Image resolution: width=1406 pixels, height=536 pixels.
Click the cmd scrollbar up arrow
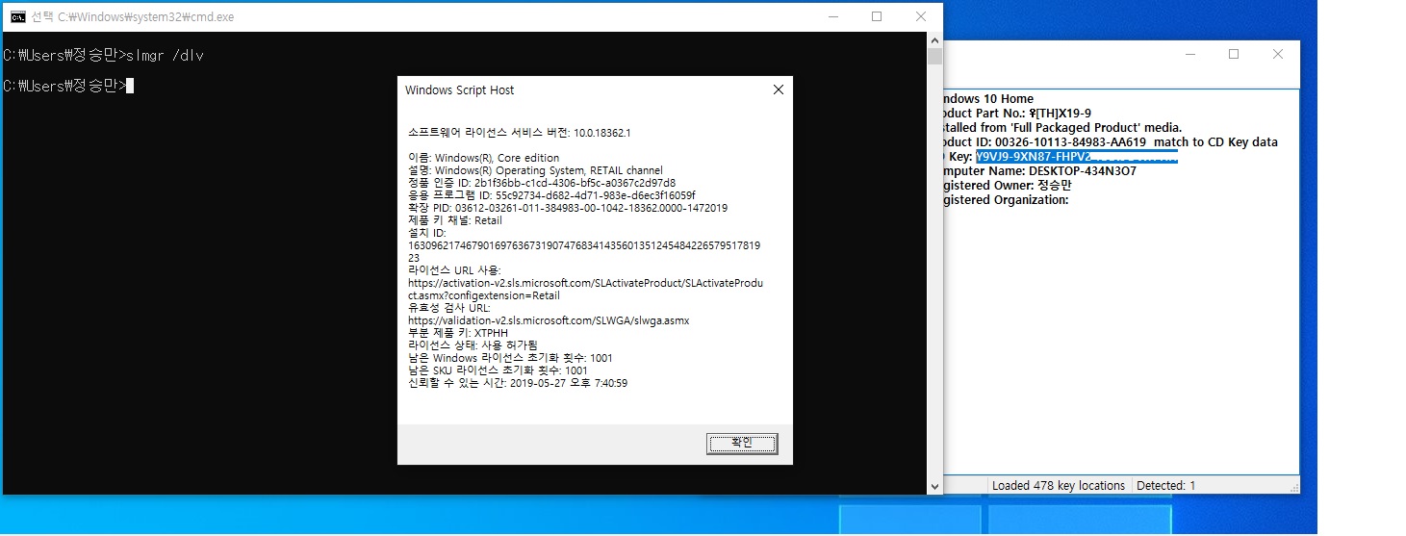[x=934, y=40]
